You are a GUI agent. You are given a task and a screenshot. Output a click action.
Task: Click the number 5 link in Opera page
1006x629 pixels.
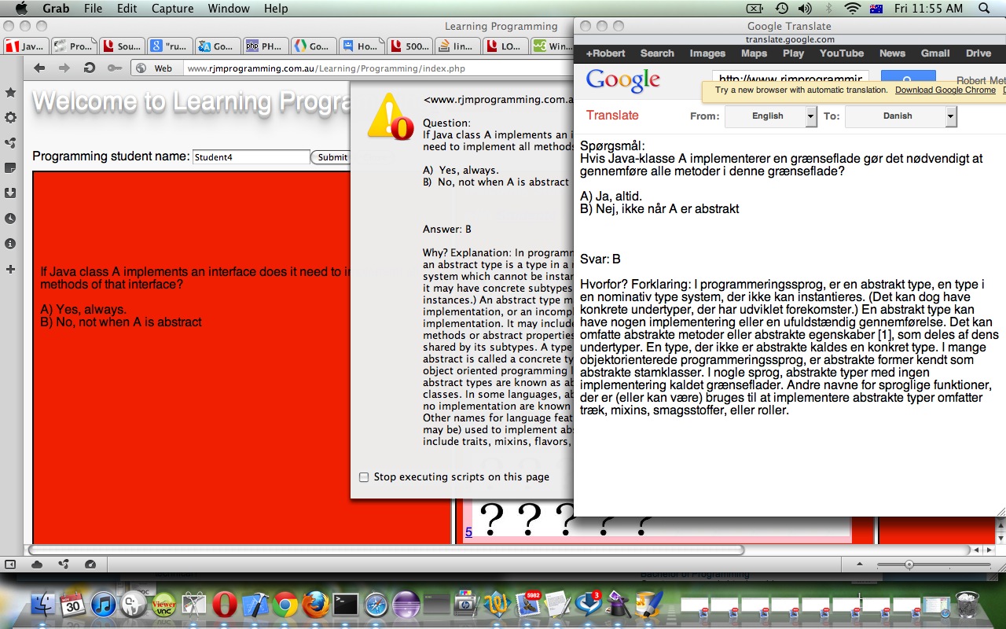[468, 532]
